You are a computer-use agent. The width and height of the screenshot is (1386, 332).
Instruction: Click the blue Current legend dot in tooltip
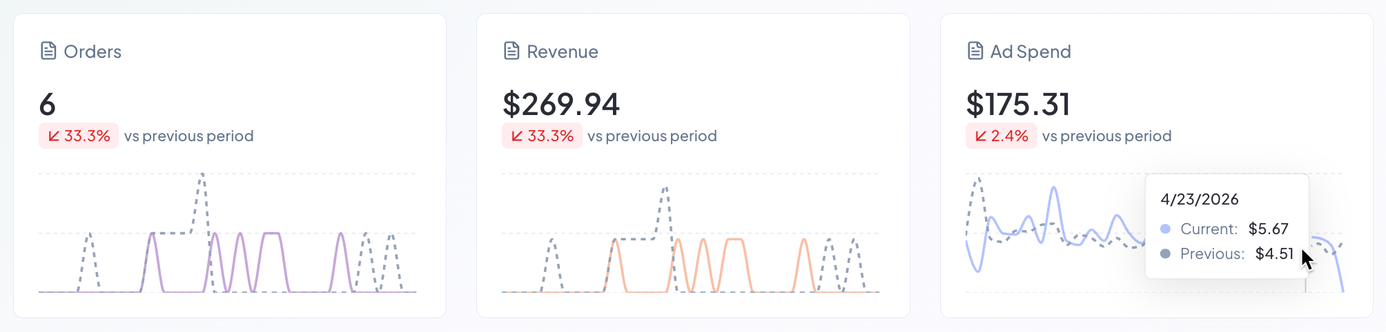1166,229
